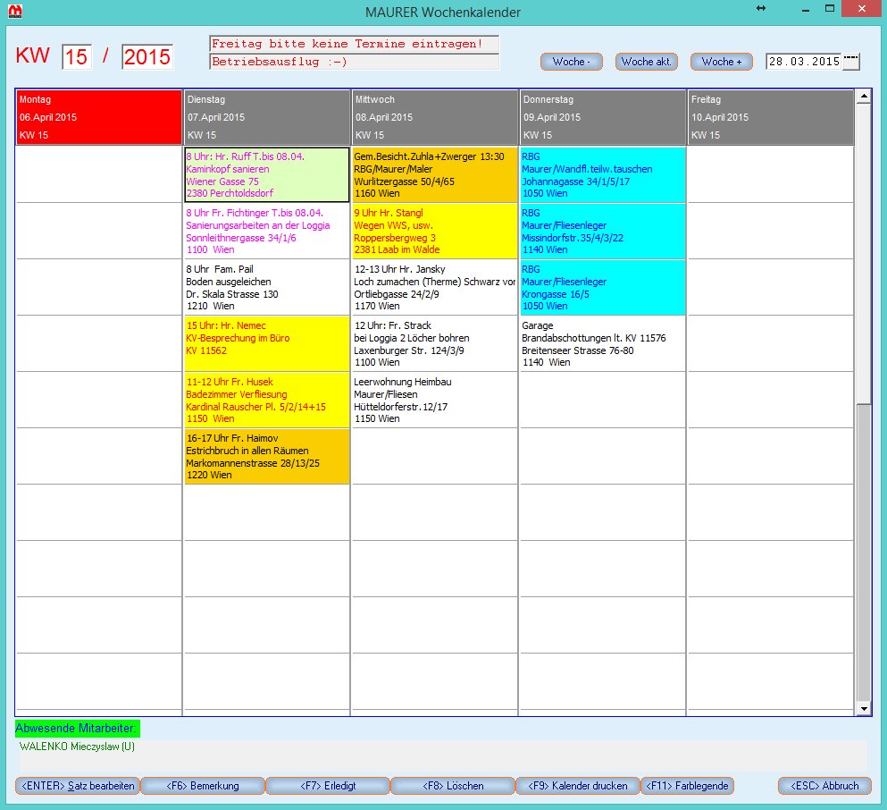Jump to the current week via 'Woche akt.'
The width and height of the screenshot is (887, 810).
point(646,62)
